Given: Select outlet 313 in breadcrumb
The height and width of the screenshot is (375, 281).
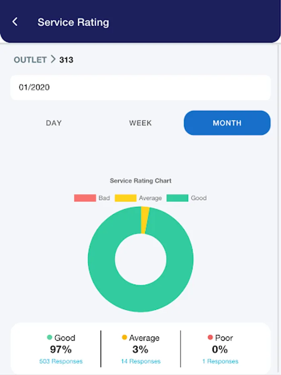Looking at the screenshot, I should click(66, 60).
